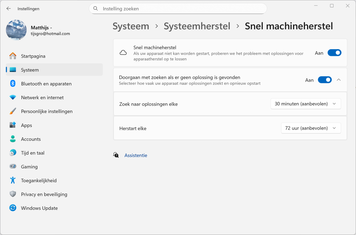Click the Persoonlijke instellingen paintbrush icon
This screenshot has height=235, width=356.
13,111
